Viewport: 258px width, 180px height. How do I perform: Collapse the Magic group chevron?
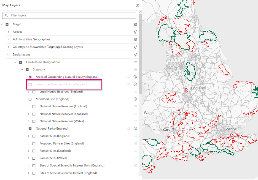2,24
